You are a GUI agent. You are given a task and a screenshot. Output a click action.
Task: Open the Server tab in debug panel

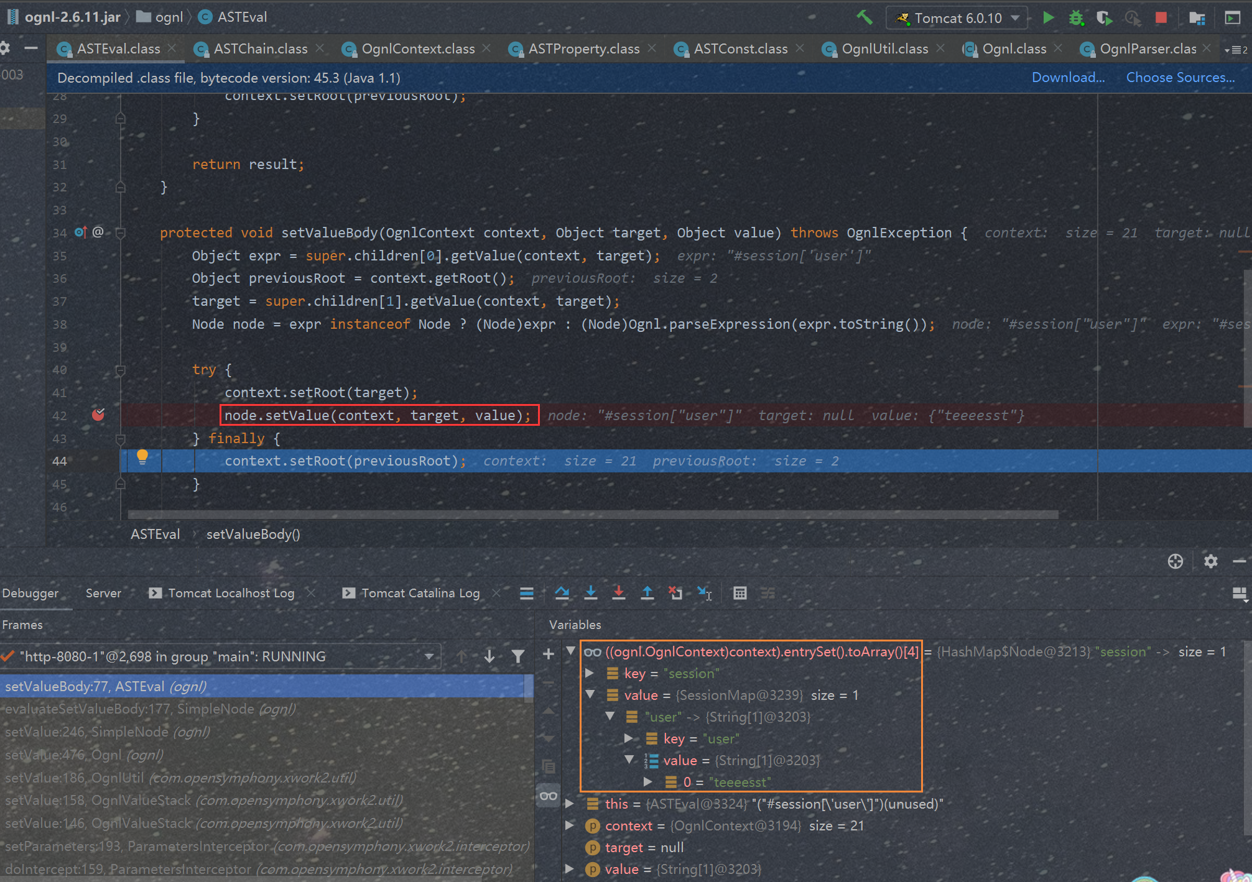(x=103, y=593)
